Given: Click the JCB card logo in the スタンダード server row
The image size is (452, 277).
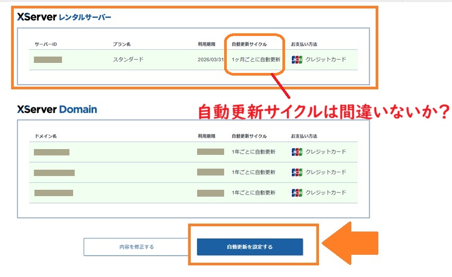Looking at the screenshot, I should coord(297,60).
